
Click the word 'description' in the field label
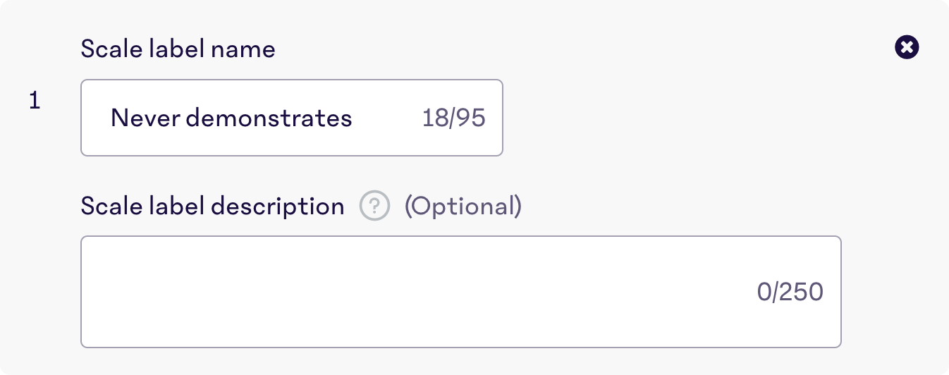coord(277,207)
